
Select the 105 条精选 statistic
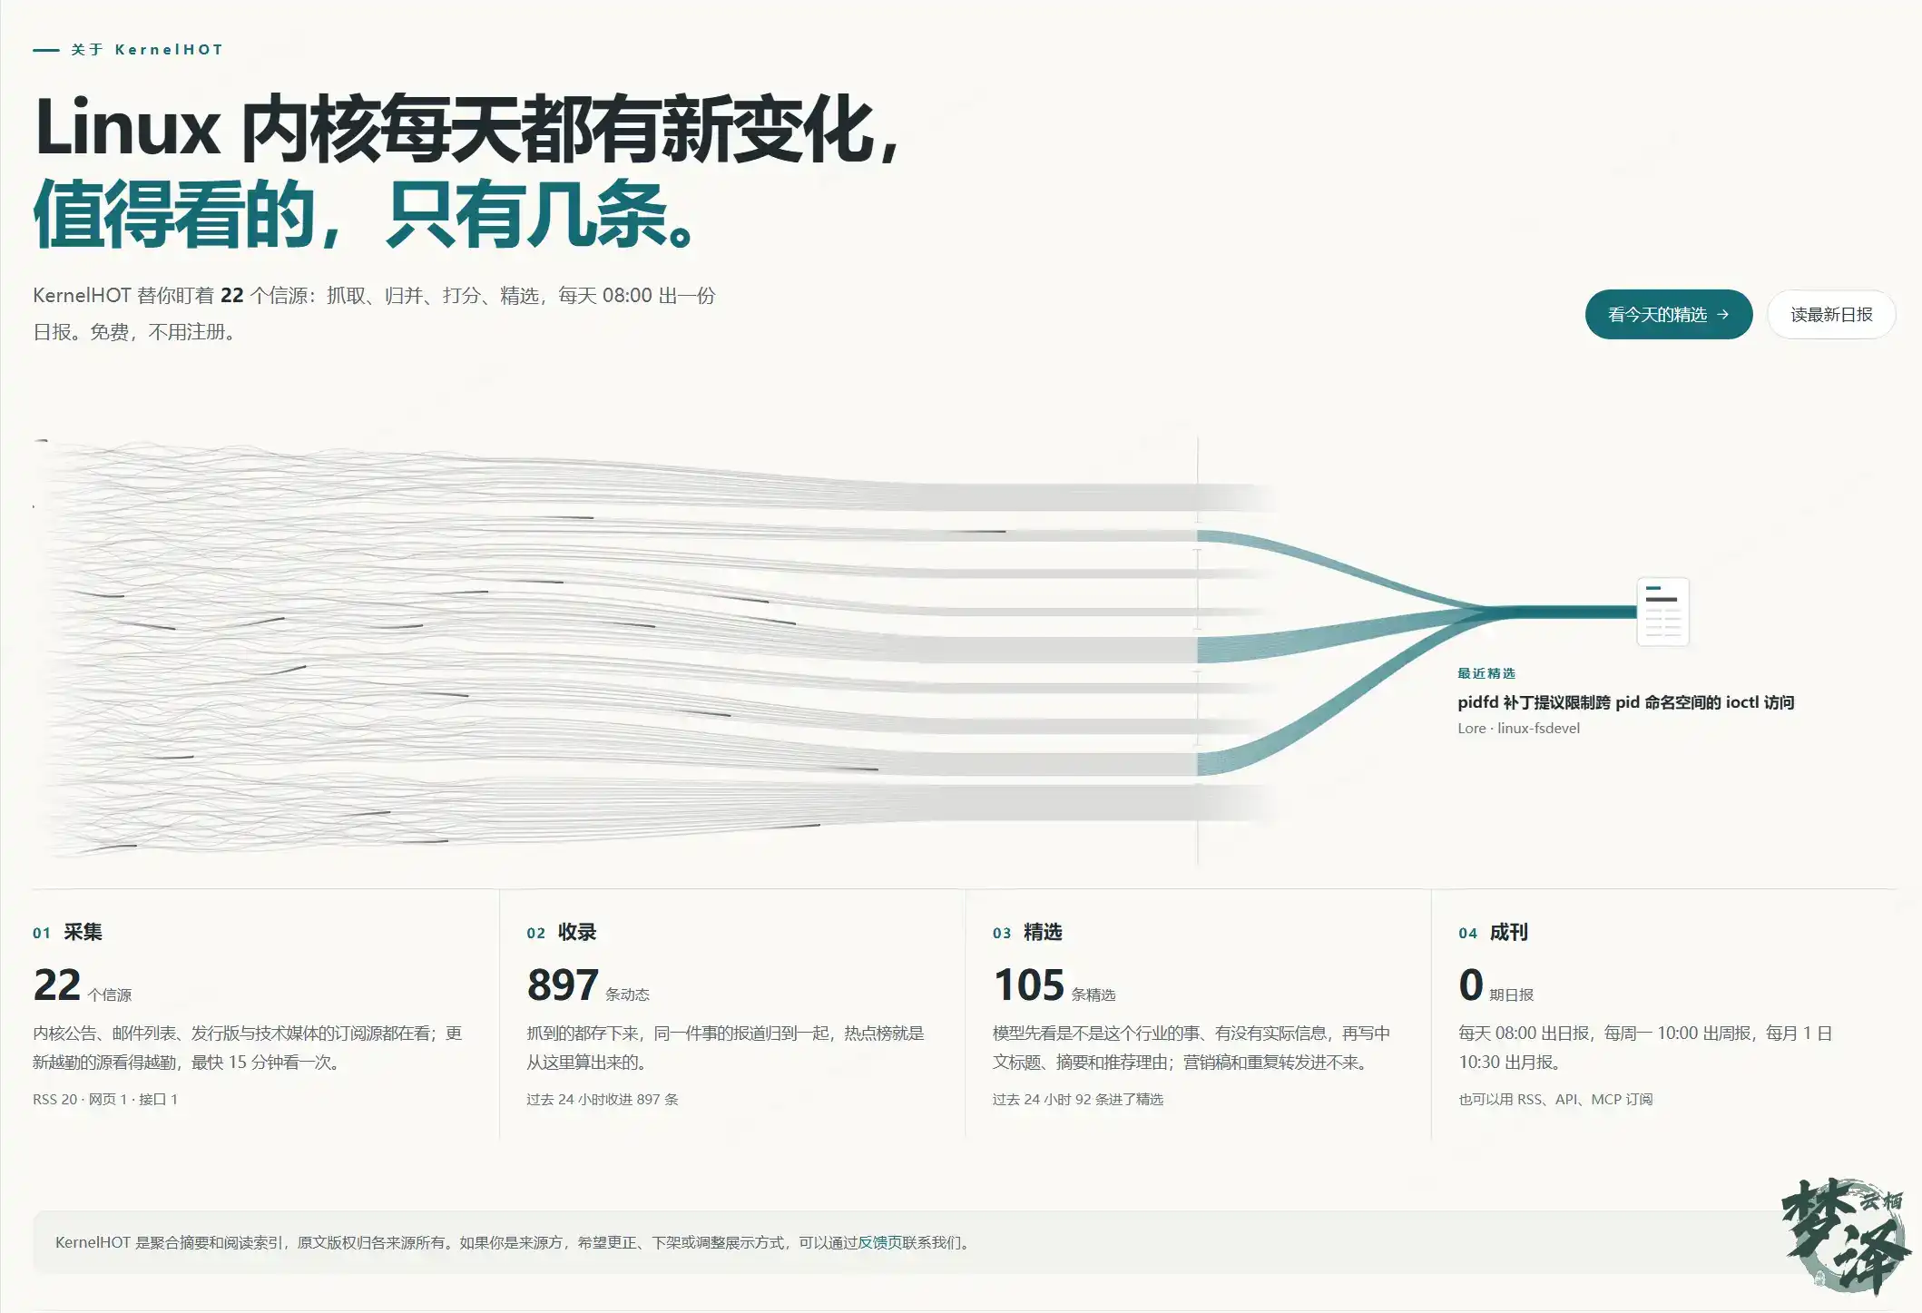coord(1054,985)
